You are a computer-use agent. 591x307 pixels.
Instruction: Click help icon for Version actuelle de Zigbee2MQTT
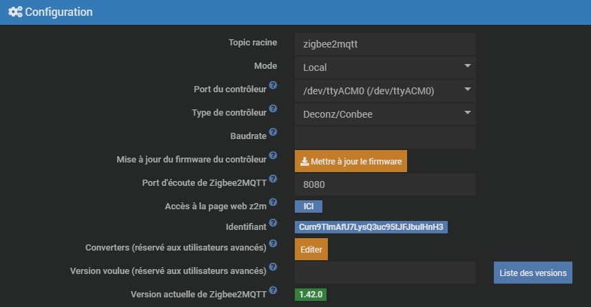click(273, 290)
